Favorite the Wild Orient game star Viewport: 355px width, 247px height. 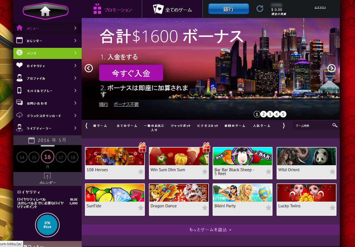pyautogui.click(x=332, y=171)
